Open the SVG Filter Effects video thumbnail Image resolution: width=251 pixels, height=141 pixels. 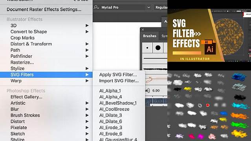pyautogui.click(x=209, y=35)
